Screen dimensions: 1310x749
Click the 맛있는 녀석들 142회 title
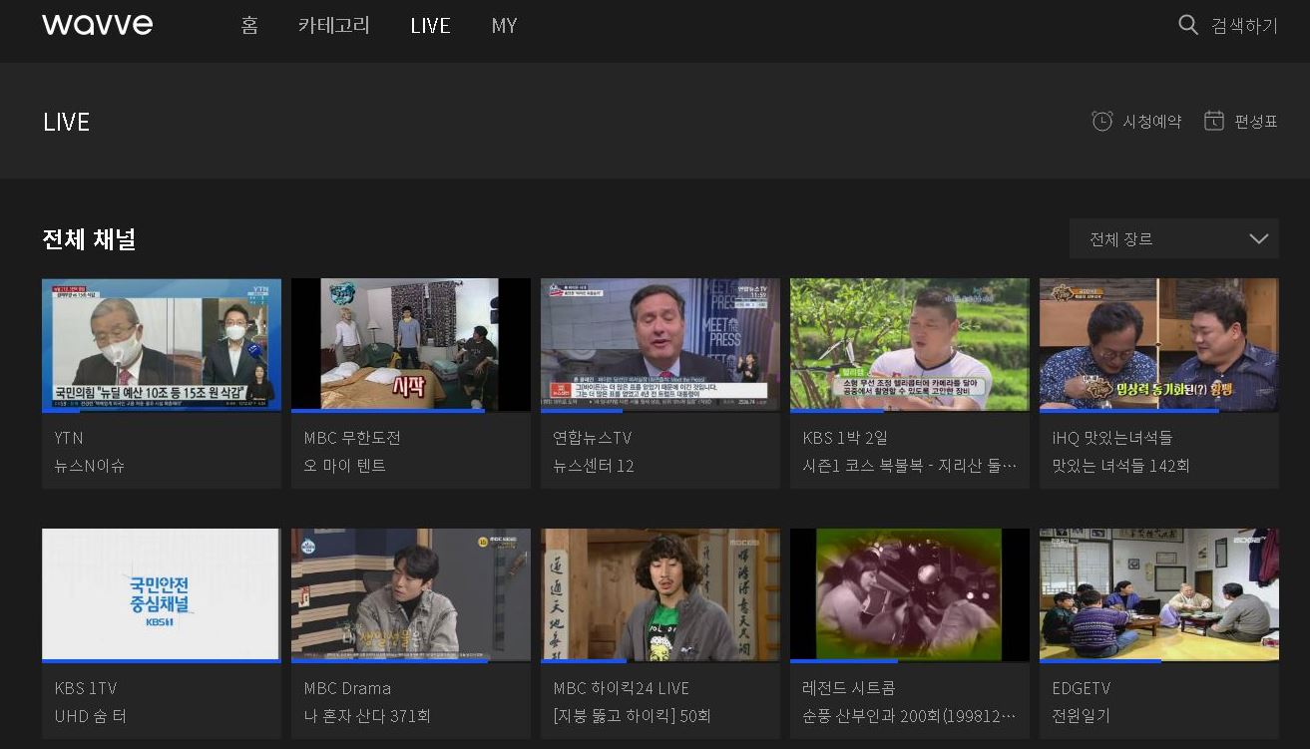click(1120, 466)
